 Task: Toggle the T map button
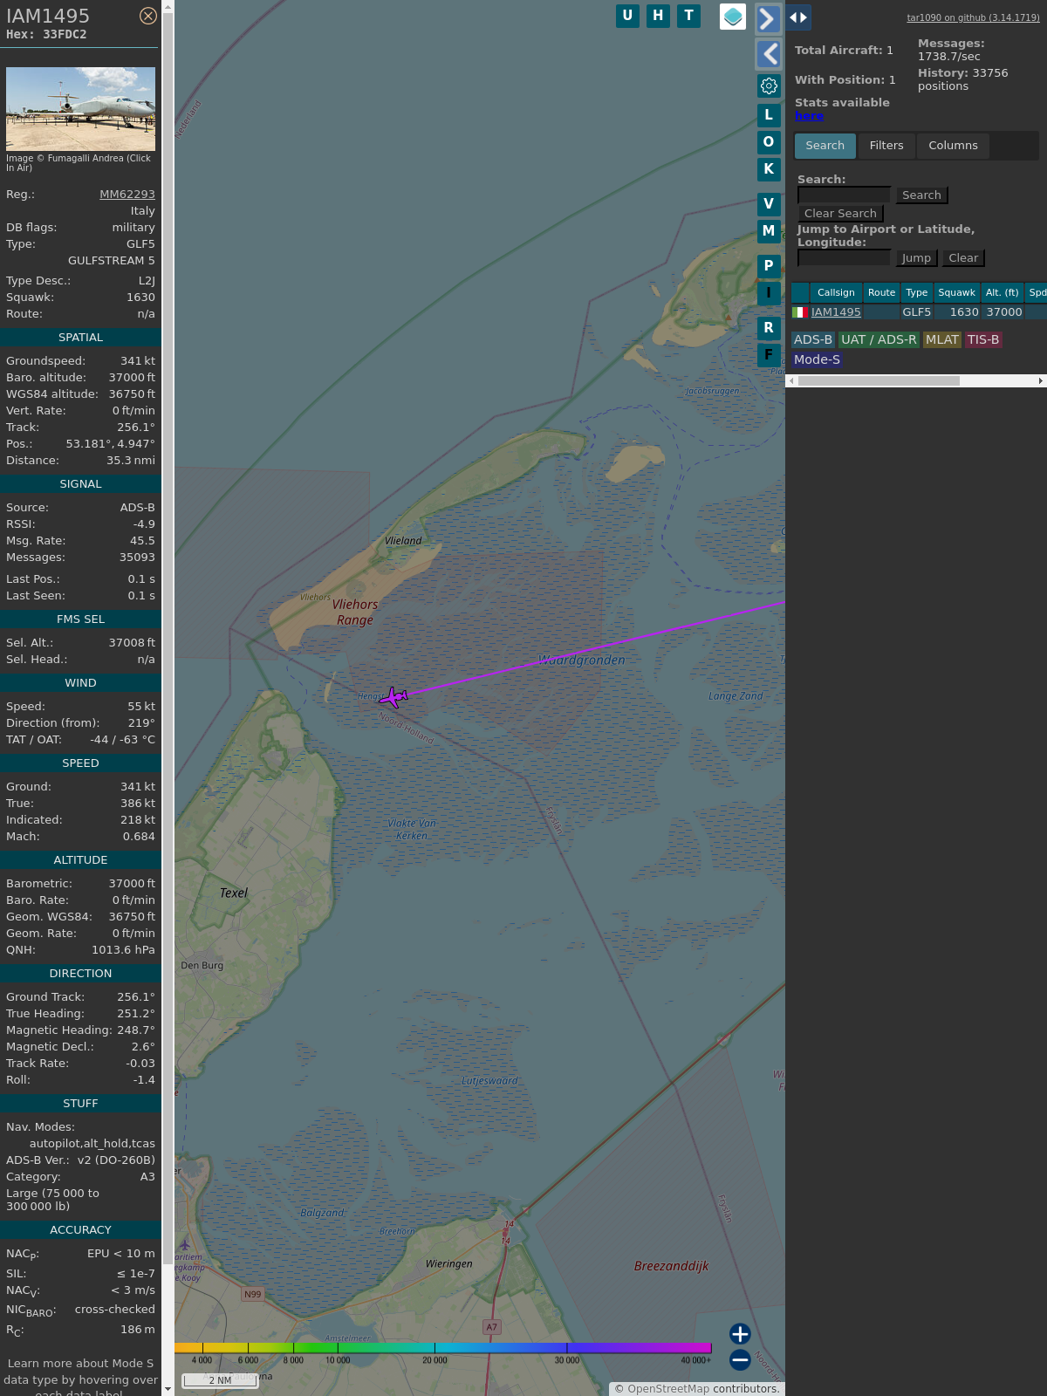[x=689, y=16]
